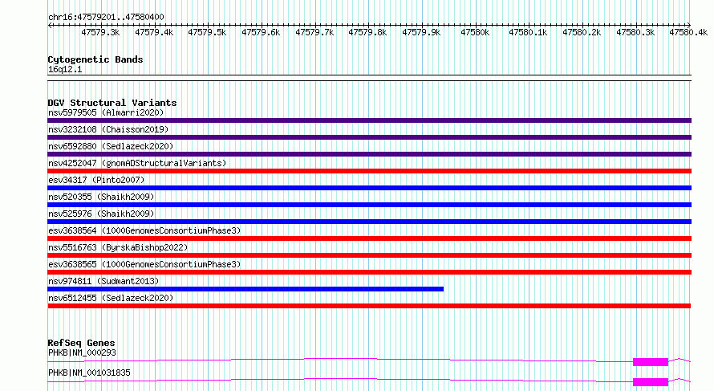The image size is (714, 391).
Task: Select the esv3638565 red variant bar
Action: click(x=369, y=272)
